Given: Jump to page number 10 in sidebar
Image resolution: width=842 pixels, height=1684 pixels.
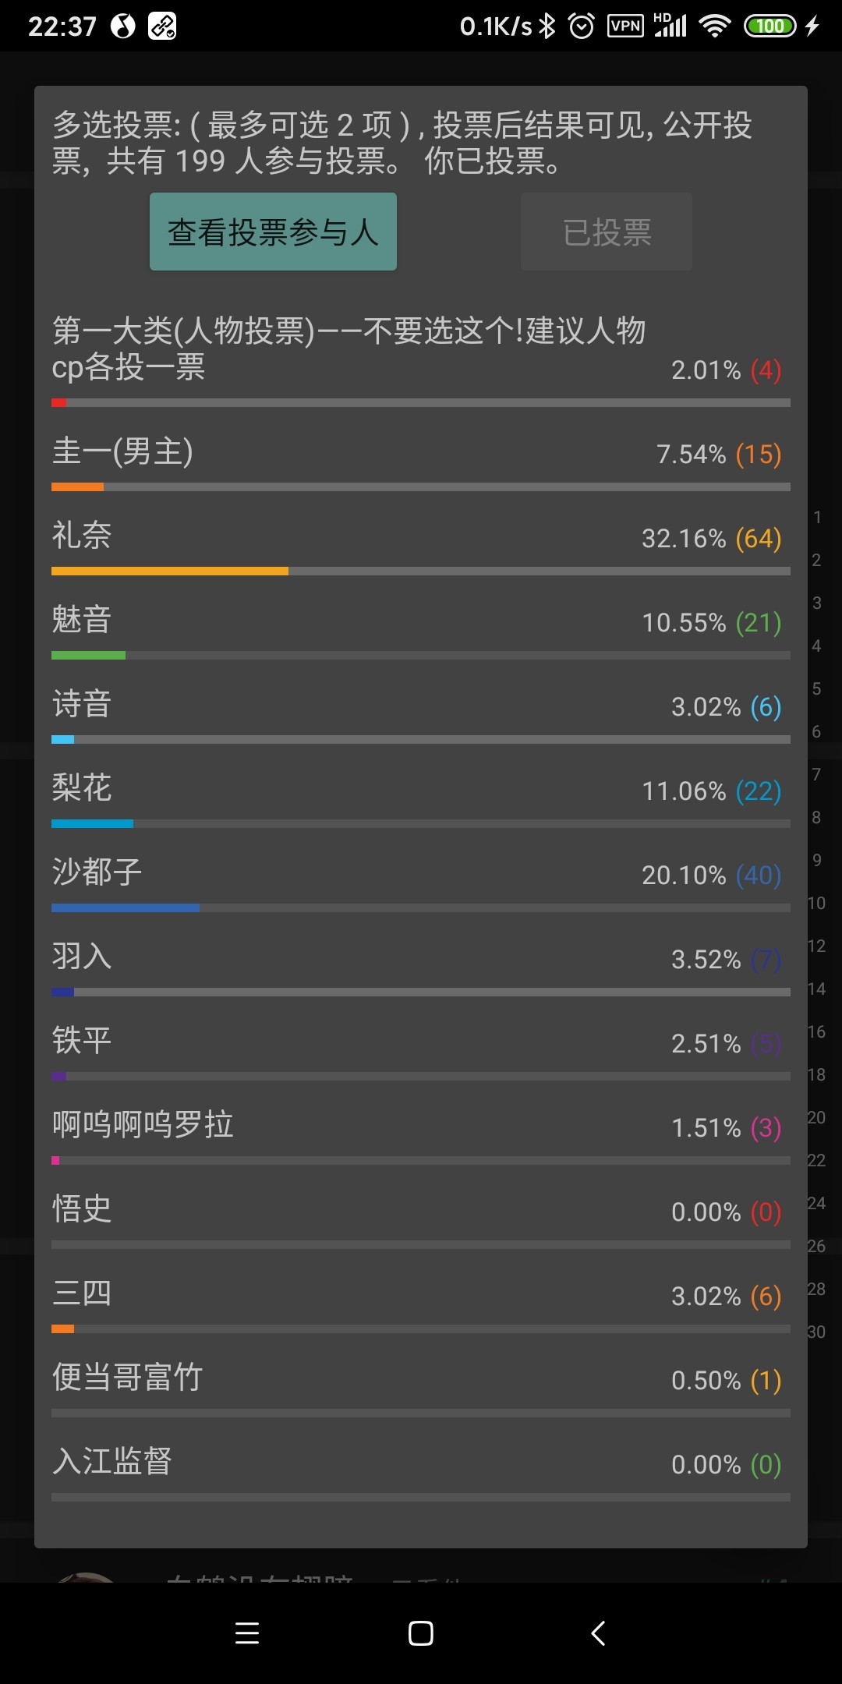Looking at the screenshot, I should pos(816,903).
